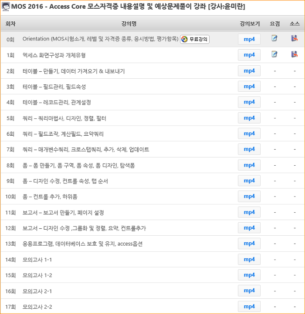Select lecture title 엑세스 화면구성과 개체유형

click(x=54, y=55)
